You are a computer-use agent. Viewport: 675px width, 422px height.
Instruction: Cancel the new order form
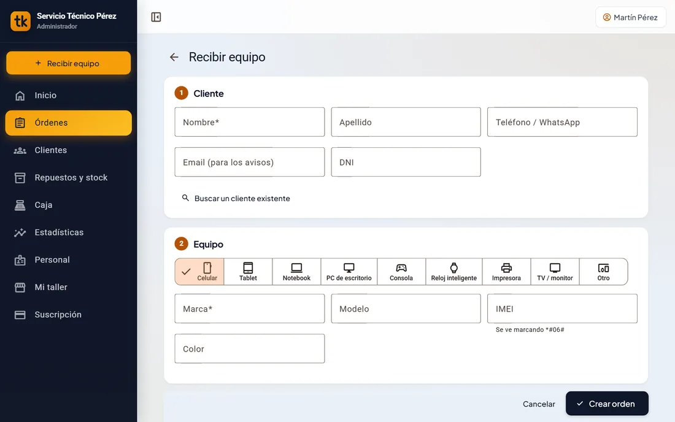[539, 404]
